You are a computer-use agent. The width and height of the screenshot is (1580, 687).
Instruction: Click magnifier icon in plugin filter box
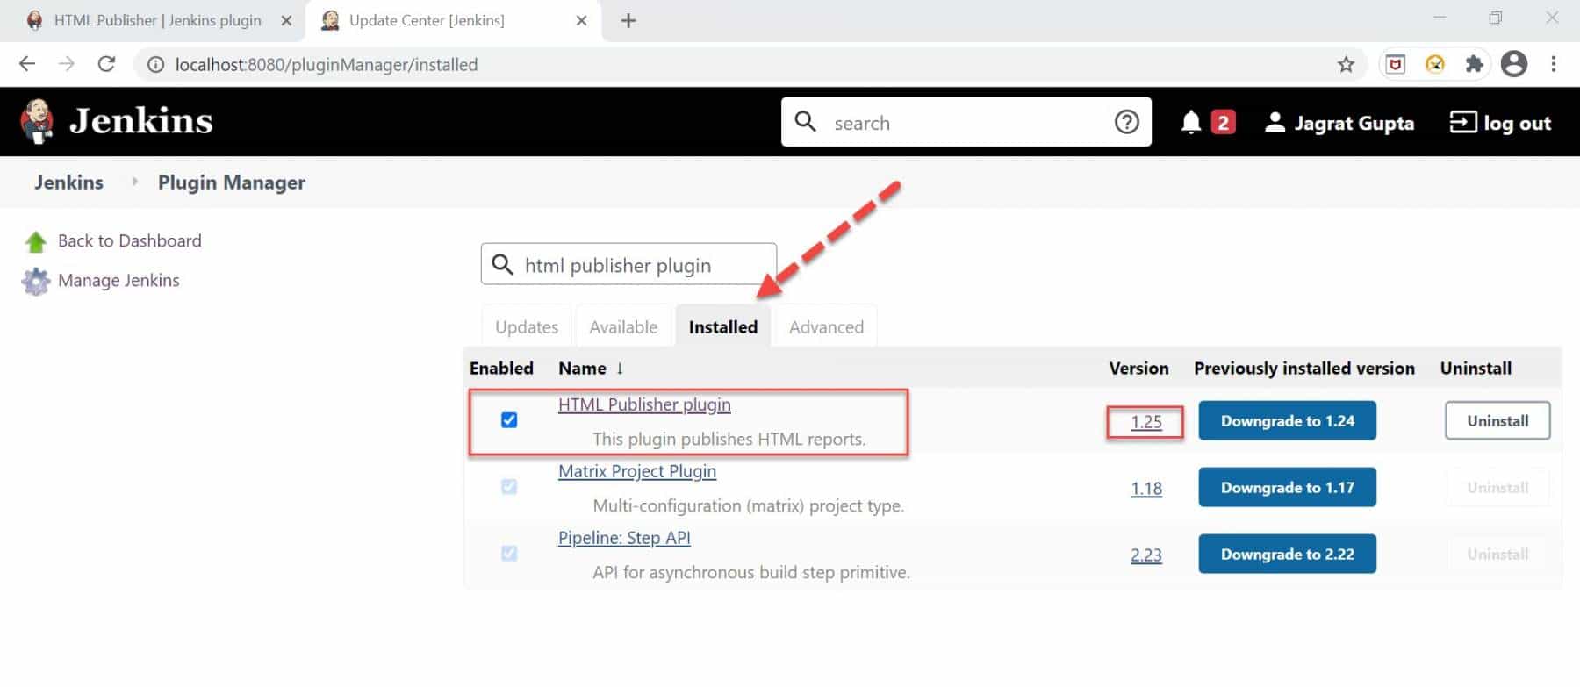pos(502,264)
